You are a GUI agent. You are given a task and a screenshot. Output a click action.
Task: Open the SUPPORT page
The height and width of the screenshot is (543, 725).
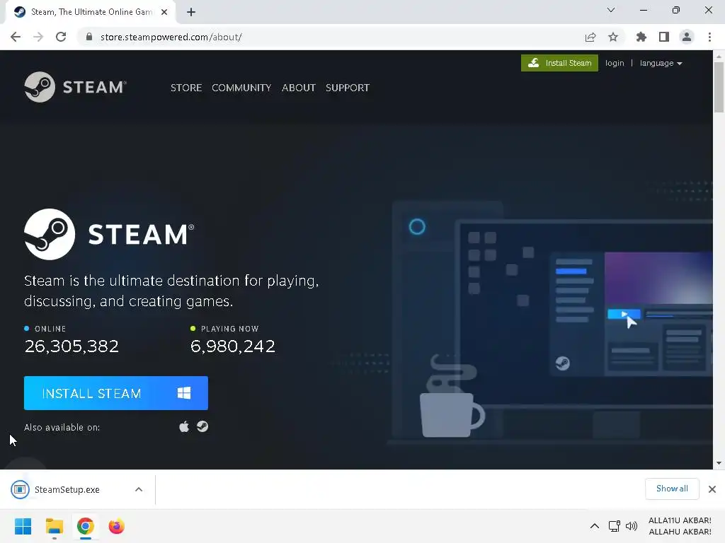pyautogui.click(x=347, y=88)
